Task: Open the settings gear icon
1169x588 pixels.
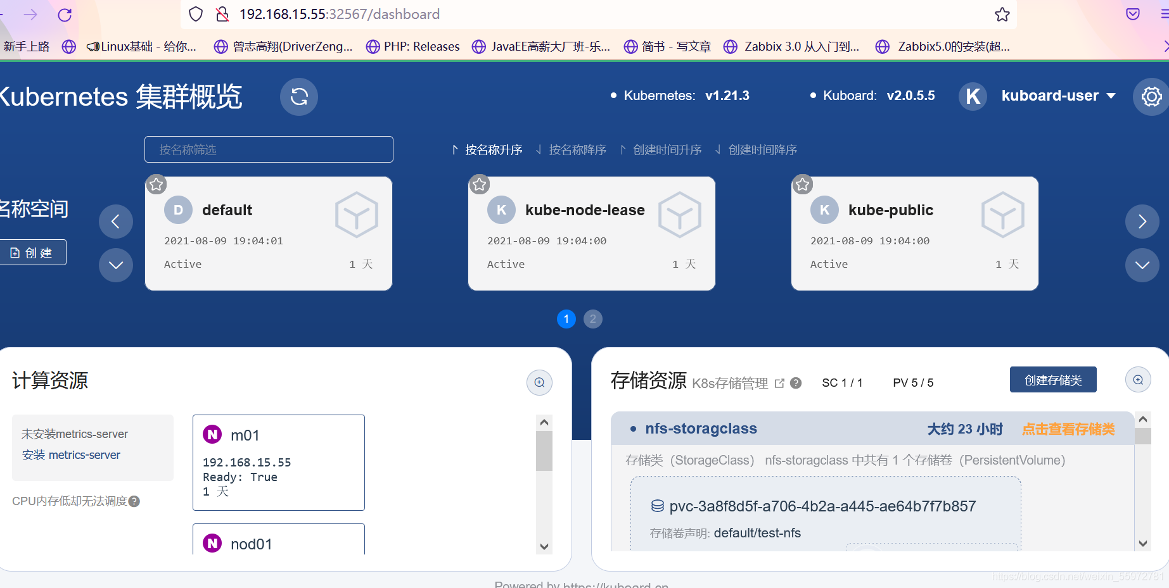Action: tap(1151, 97)
